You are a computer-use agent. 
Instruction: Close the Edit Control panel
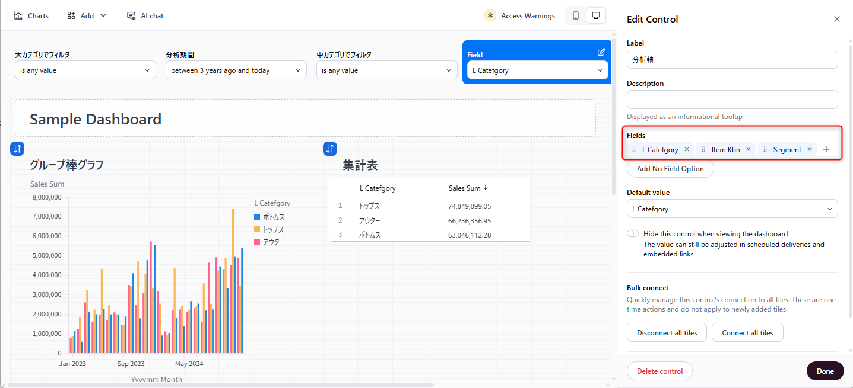[x=837, y=19]
